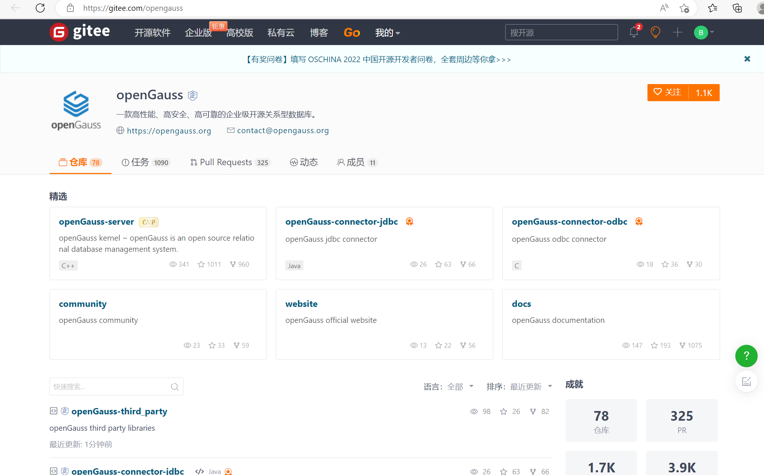Click the site lock info icon
Image resolution: width=764 pixels, height=475 pixels.
pyautogui.click(x=70, y=8)
